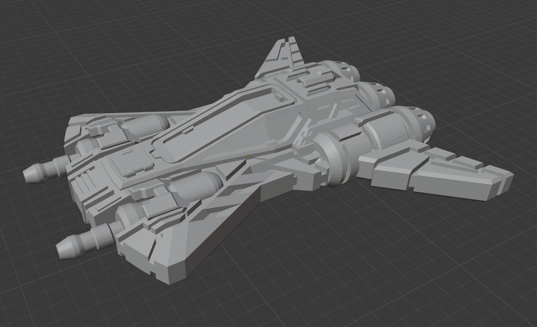Click the upper front cannon barrel tip

[x=34, y=173]
